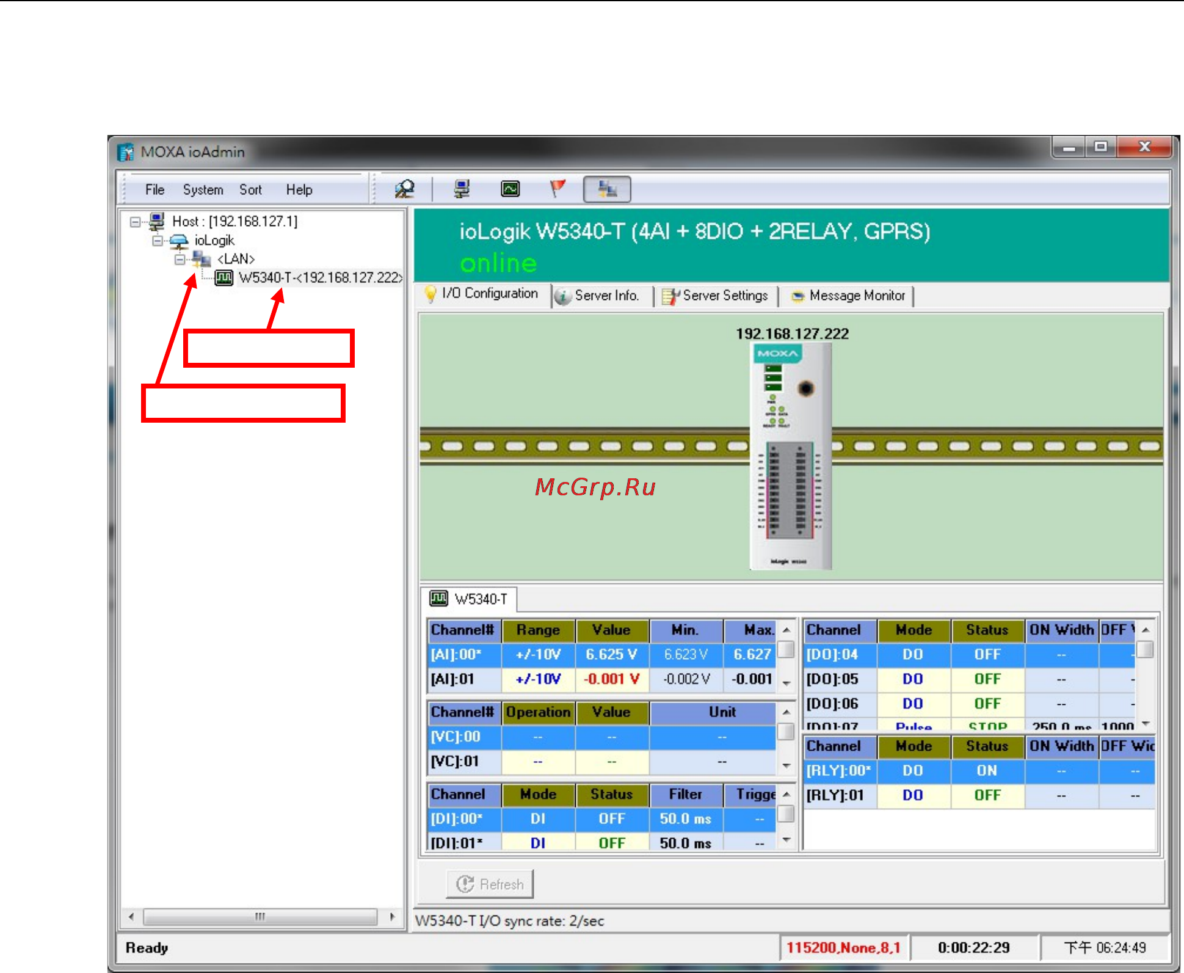Collapse the ioLogik tree node

click(158, 240)
